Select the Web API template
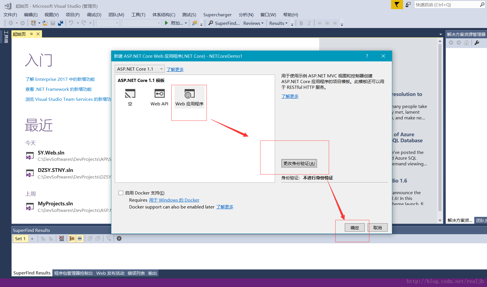 point(159,97)
